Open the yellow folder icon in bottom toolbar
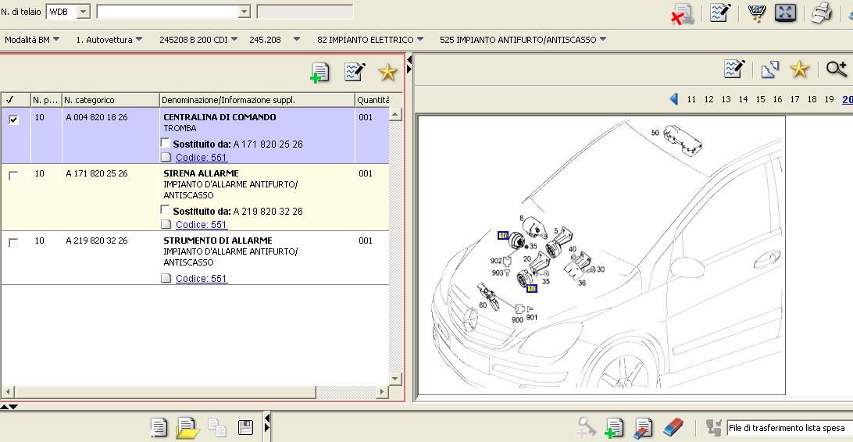The image size is (853, 442). [187, 427]
